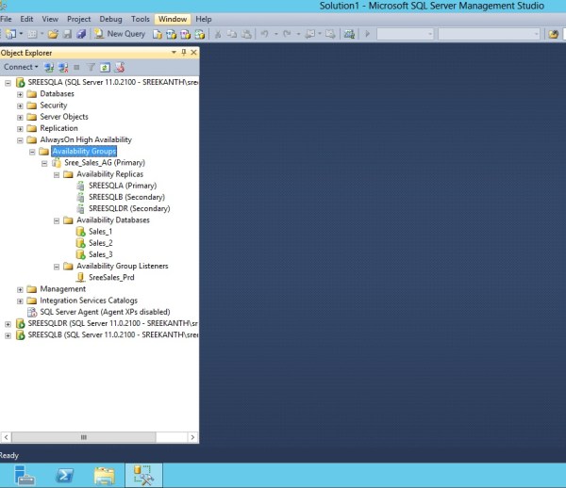This screenshot has height=488, width=566.
Task: Click the Refresh icon in Object Explorer
Action: 106,67
